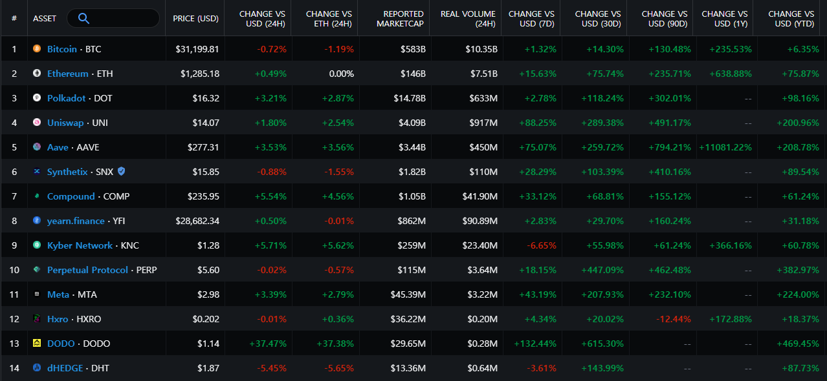Open the Aave asset link

tap(58, 147)
